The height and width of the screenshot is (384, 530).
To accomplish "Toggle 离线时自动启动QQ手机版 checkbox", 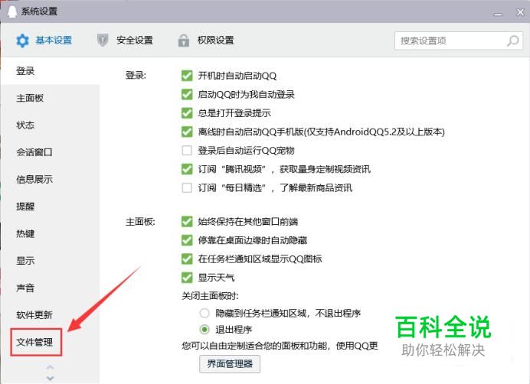I will coord(187,132).
